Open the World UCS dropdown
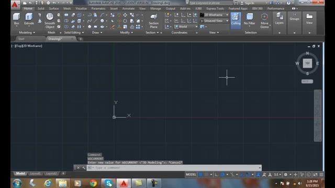 pyautogui.click(x=186, y=27)
